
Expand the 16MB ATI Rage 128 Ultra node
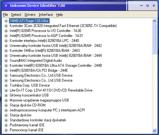point(6,21)
